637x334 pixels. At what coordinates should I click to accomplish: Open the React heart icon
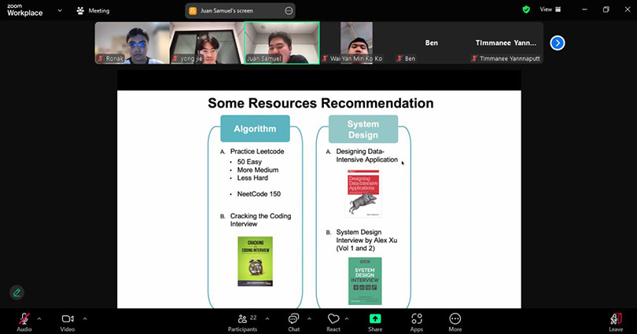pos(333,319)
